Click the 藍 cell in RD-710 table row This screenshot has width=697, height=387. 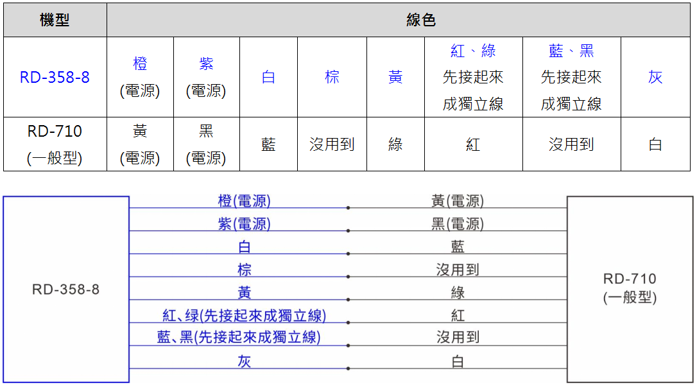click(x=268, y=144)
